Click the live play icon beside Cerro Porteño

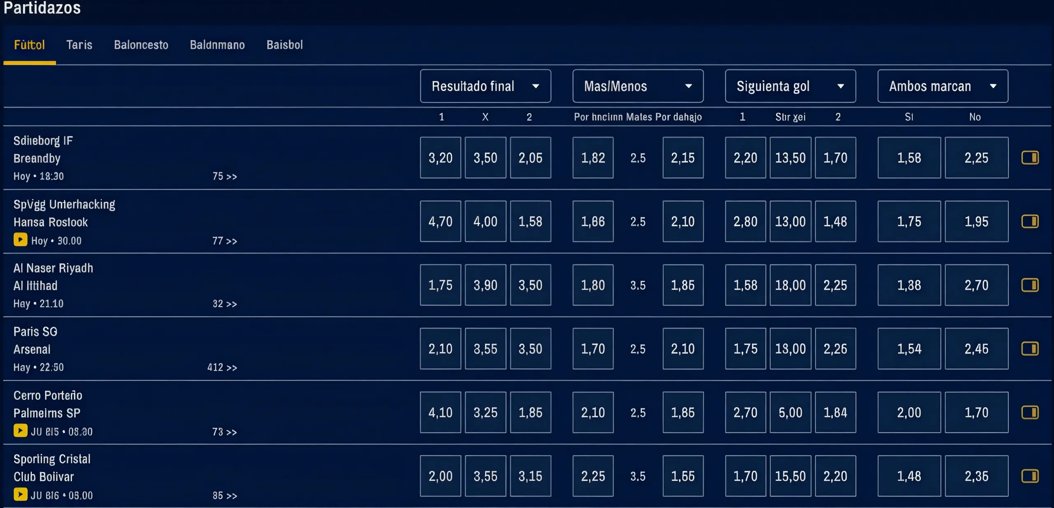20,431
